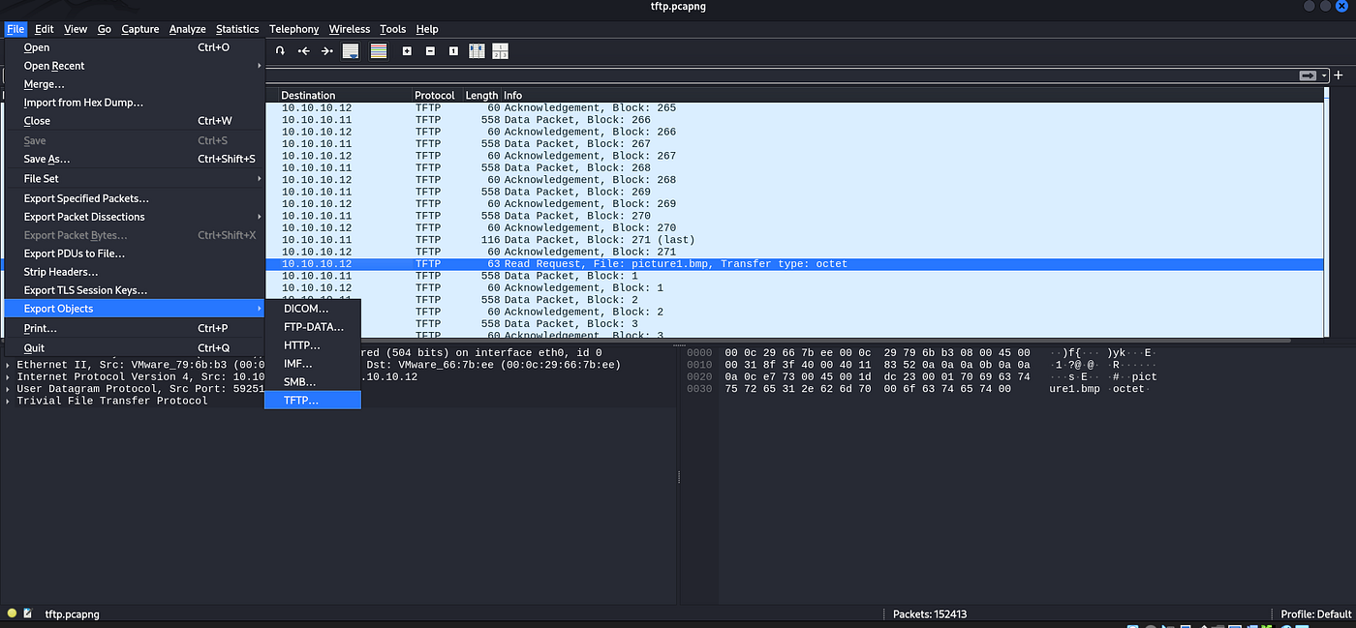This screenshot has width=1356, height=628.
Task: Open the Analyze menu
Action: pos(188,29)
